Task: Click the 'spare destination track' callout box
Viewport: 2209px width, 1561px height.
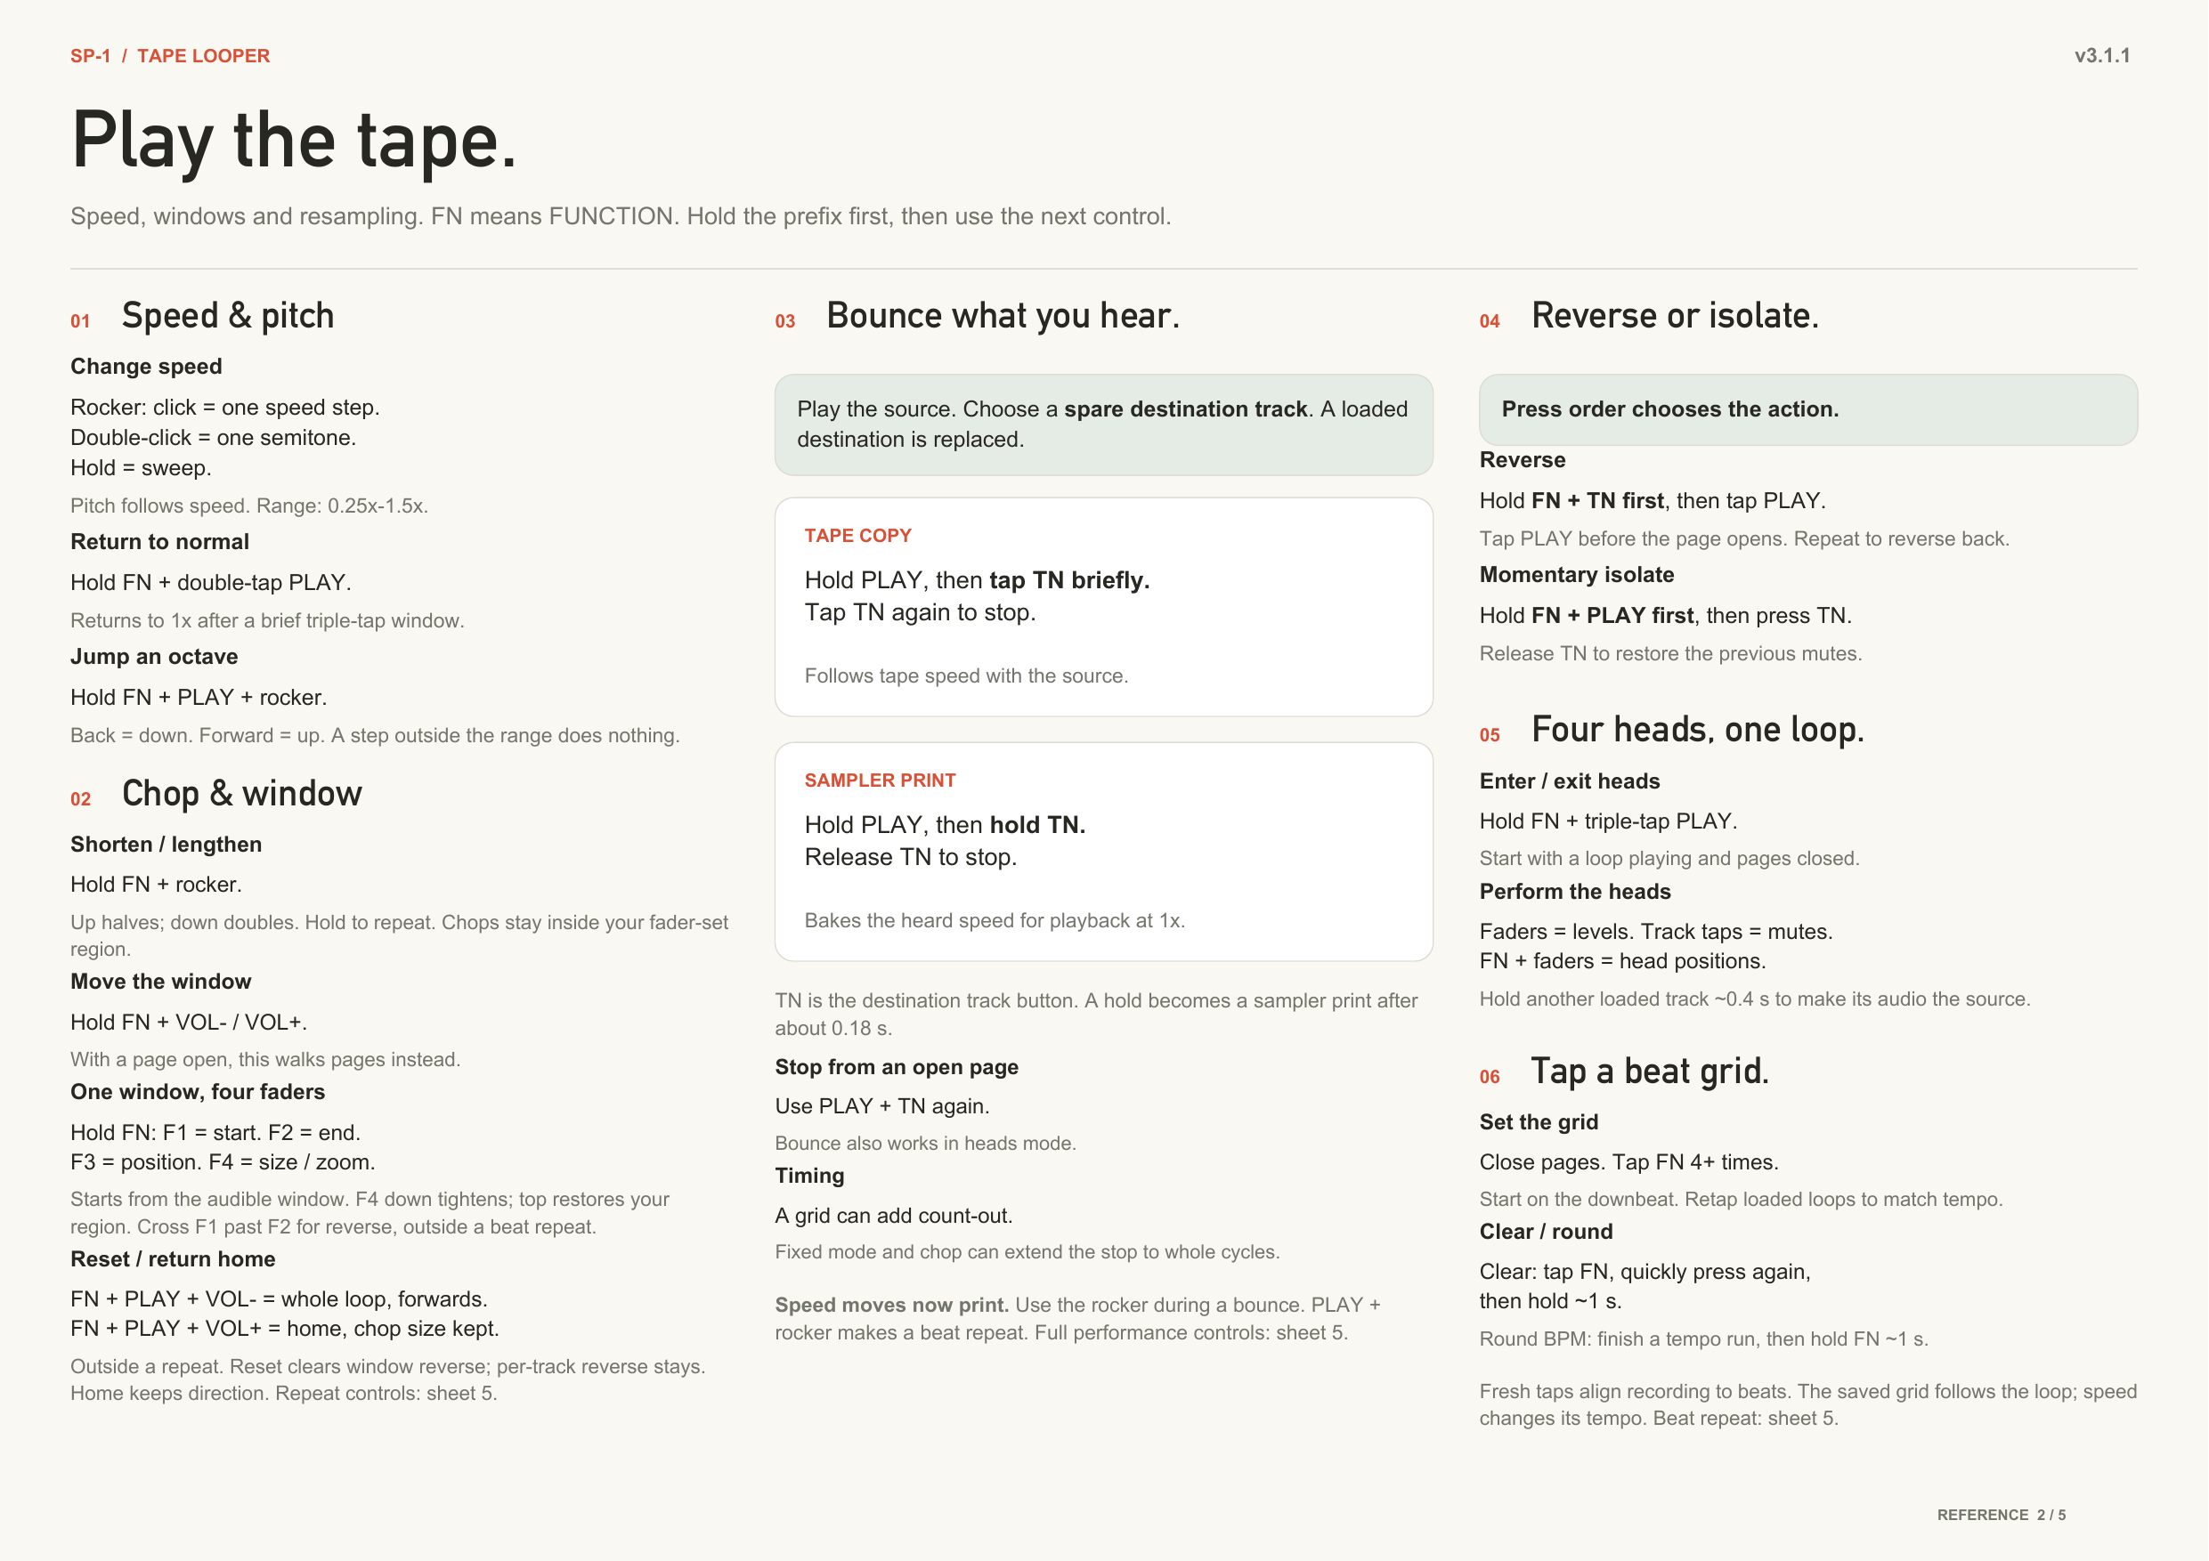Action: pyautogui.click(x=1103, y=425)
